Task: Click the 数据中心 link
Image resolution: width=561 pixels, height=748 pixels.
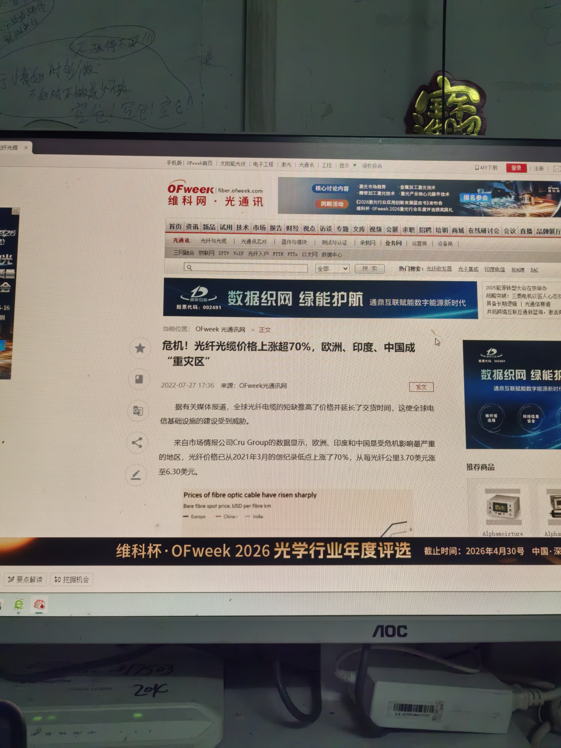Action: [x=332, y=255]
